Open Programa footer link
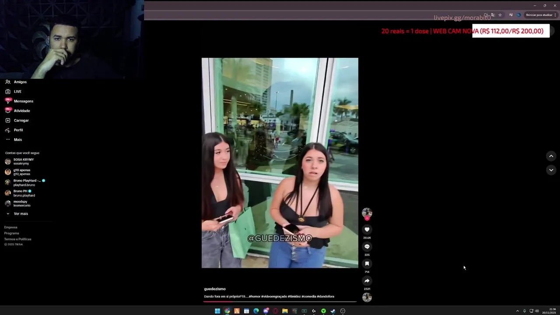560x315 pixels. 12,233
